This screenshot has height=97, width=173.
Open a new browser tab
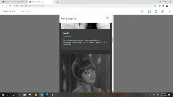(57, 2)
